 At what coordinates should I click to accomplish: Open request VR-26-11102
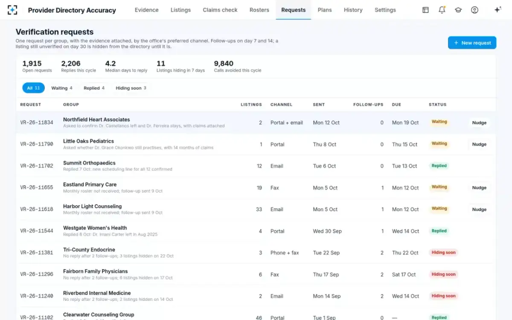click(x=37, y=318)
